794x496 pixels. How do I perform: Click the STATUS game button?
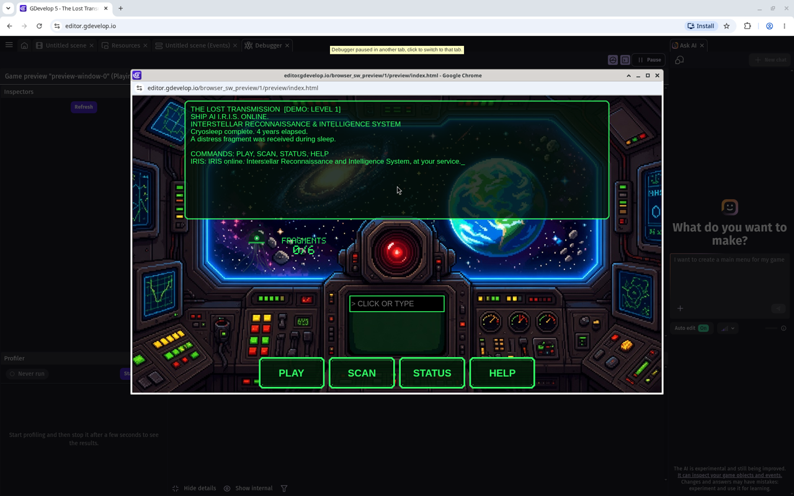coord(432,373)
